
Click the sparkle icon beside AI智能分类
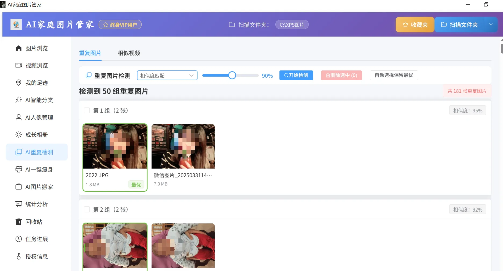coord(19,100)
